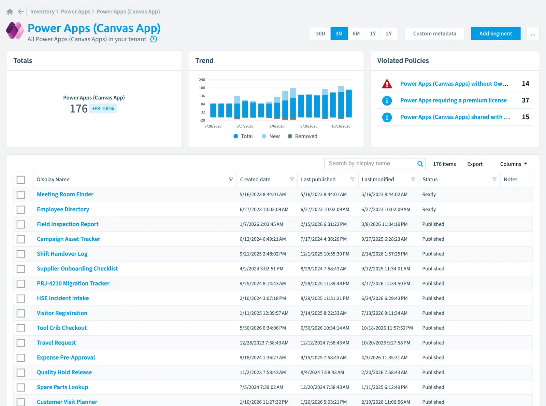Click the Power Apps logo icon
The height and width of the screenshot is (406, 546).
coord(15,30)
